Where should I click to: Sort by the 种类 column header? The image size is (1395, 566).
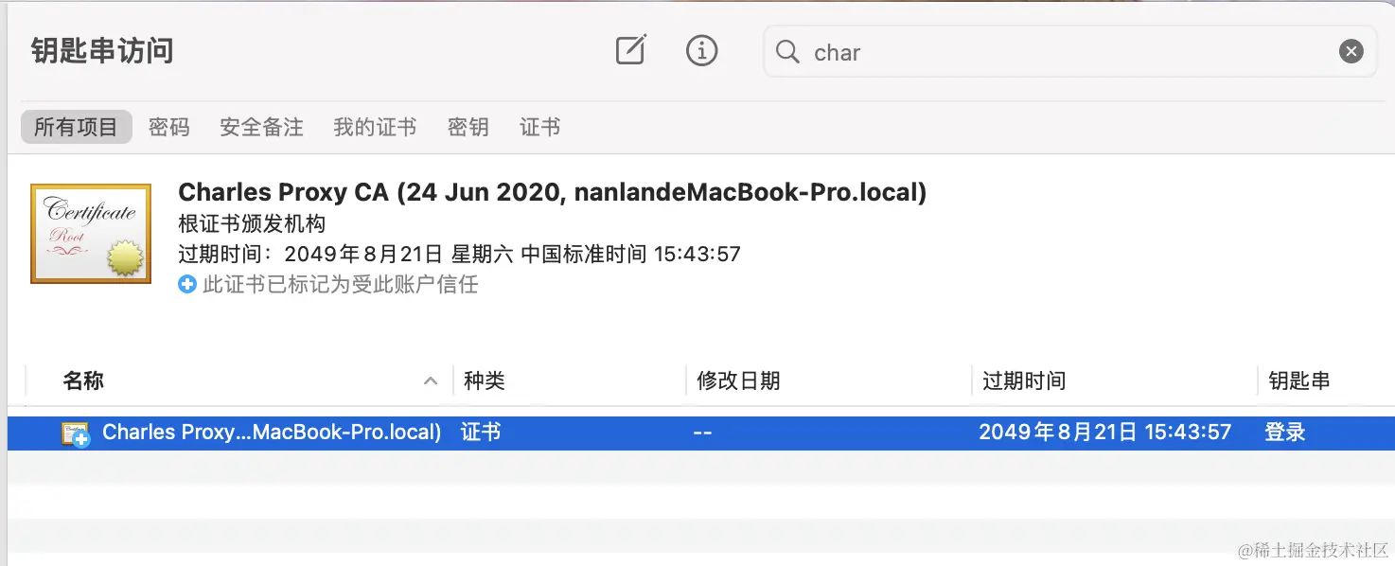[485, 380]
